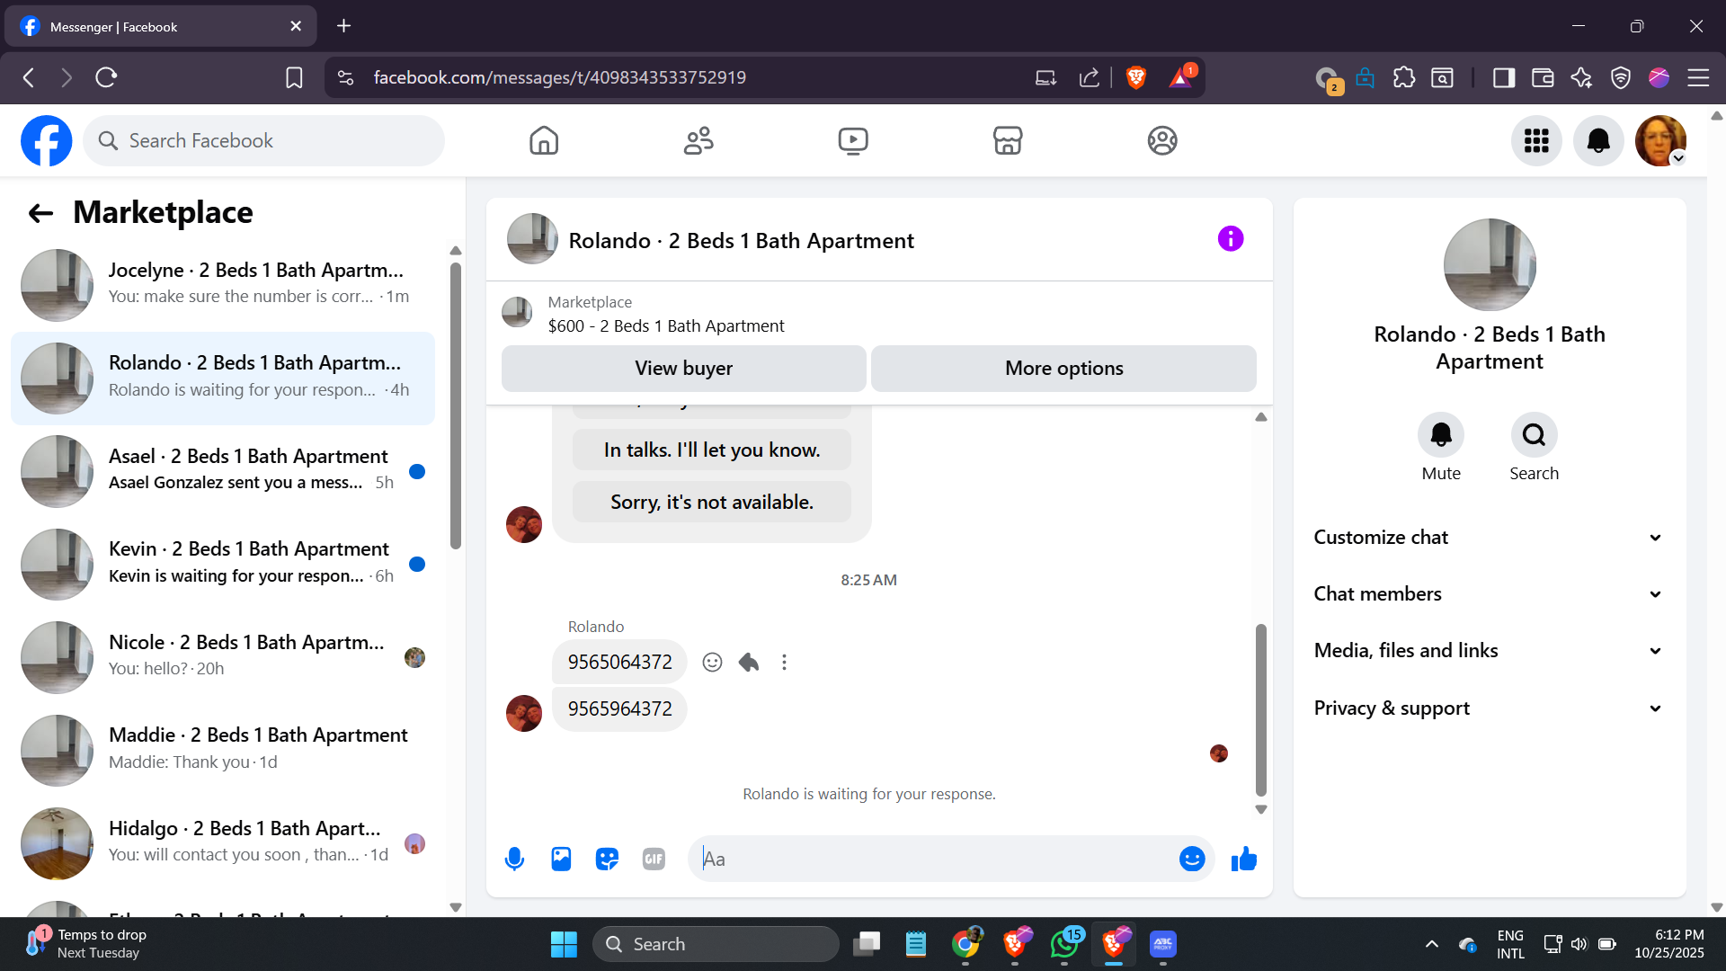Image resolution: width=1726 pixels, height=971 pixels.
Task: React to the 9565064372 message with emoji
Action: [x=712, y=663]
